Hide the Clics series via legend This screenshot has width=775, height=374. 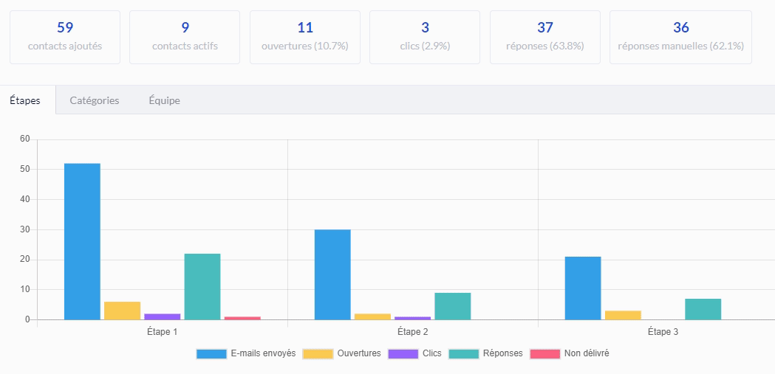click(x=414, y=353)
